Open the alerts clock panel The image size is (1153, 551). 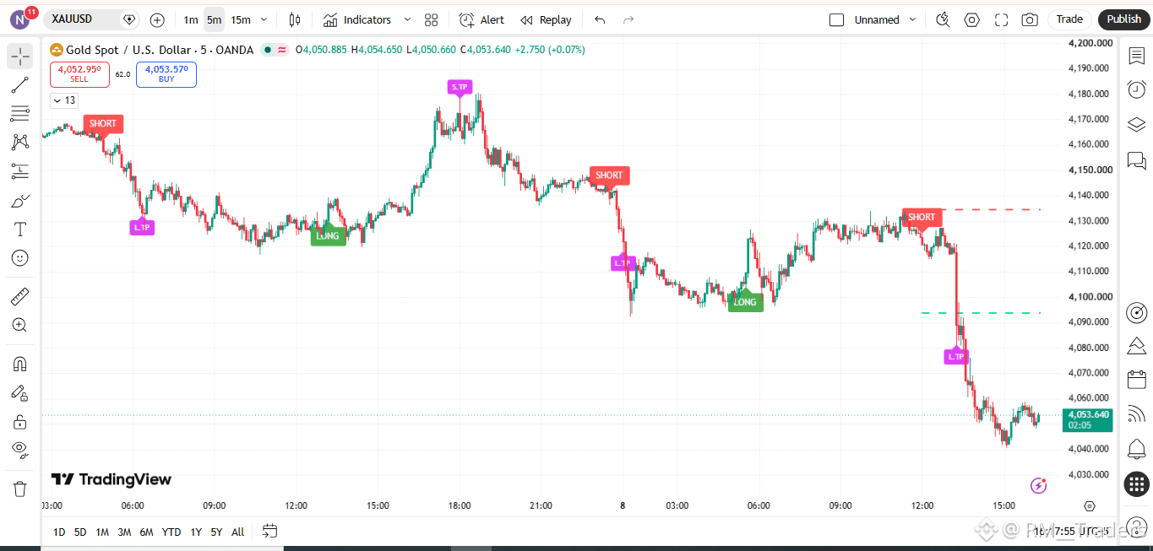click(x=1136, y=89)
